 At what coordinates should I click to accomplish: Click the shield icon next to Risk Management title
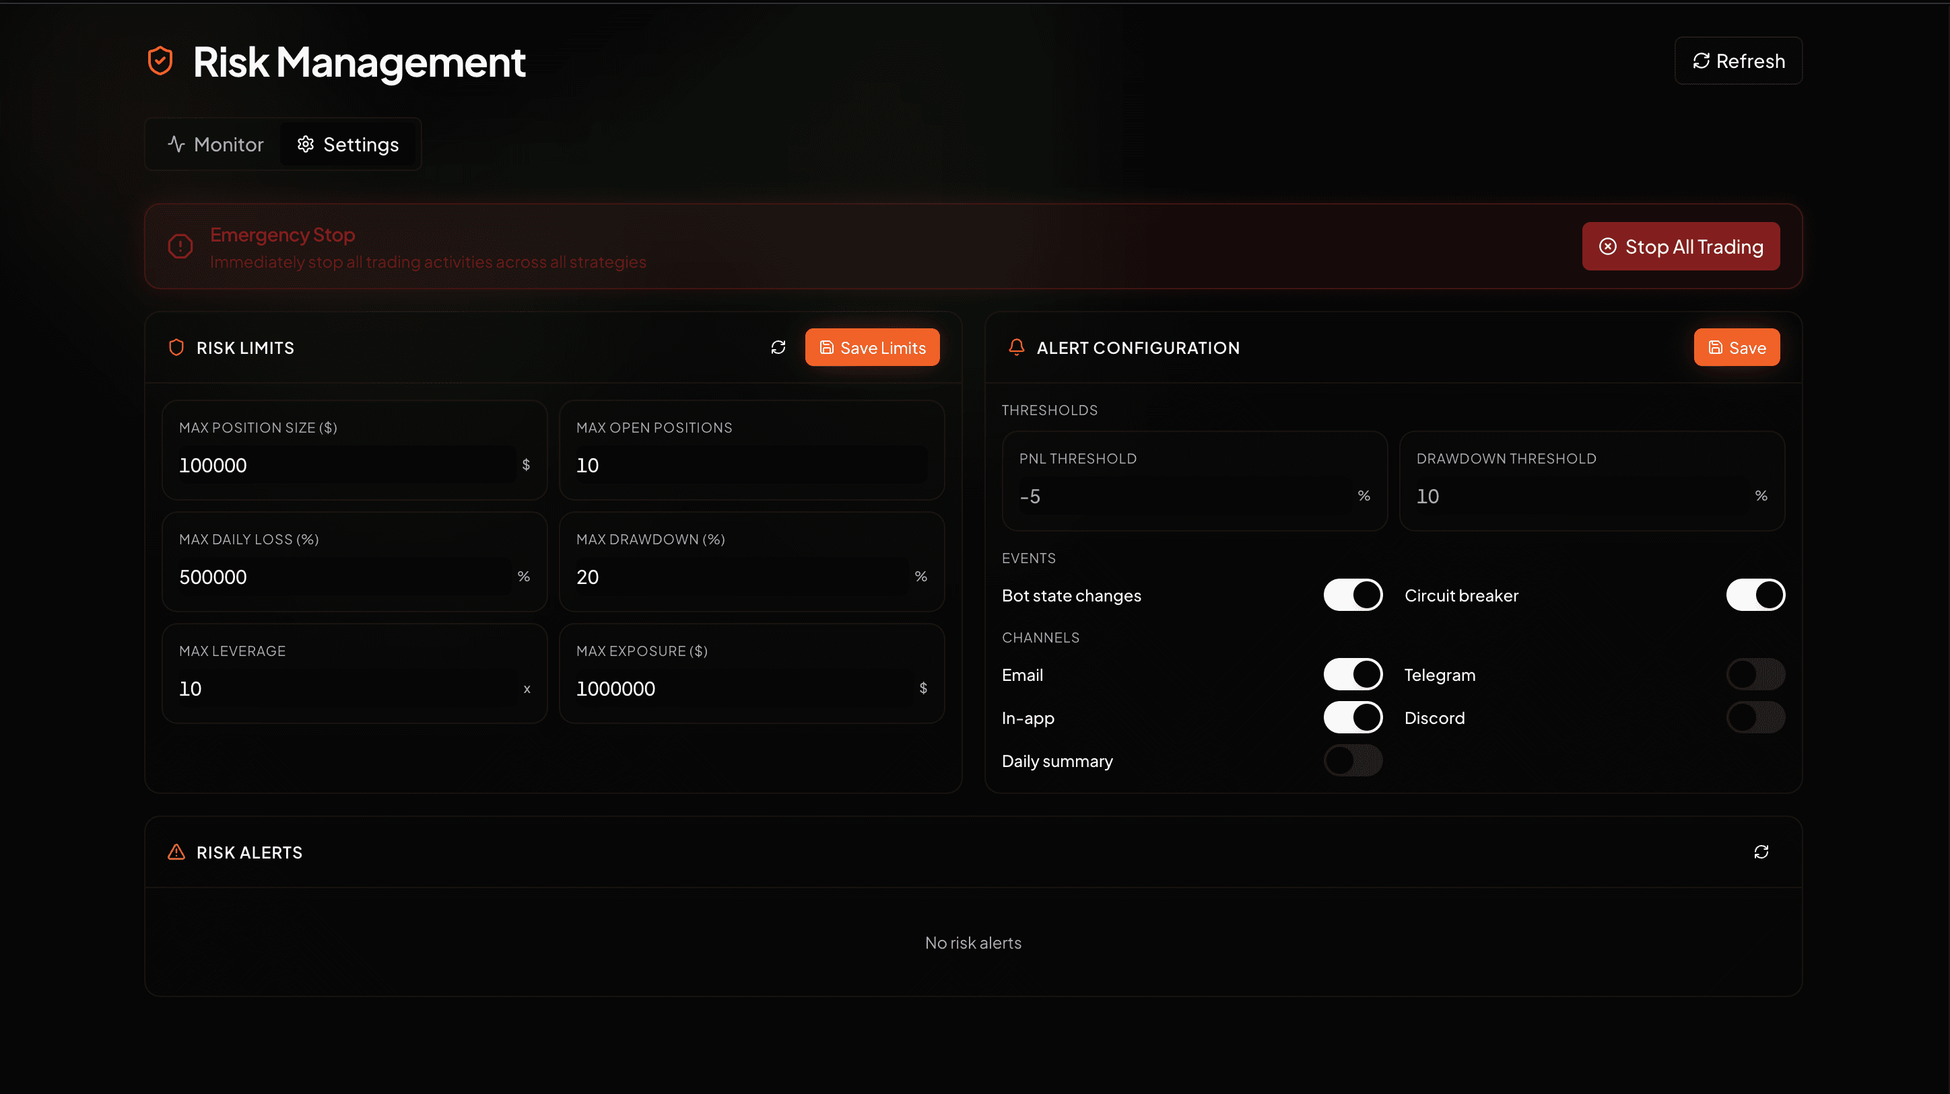tap(160, 61)
